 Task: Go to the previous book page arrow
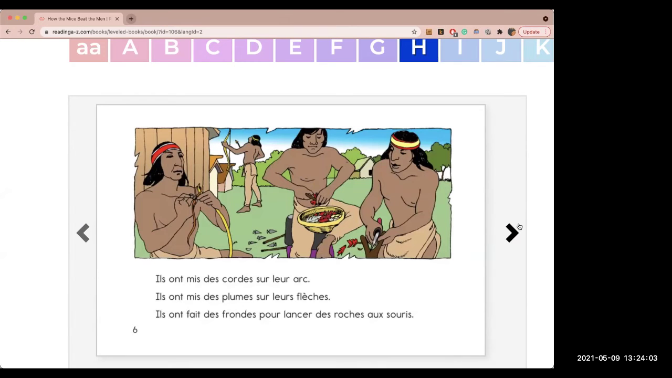[83, 233]
